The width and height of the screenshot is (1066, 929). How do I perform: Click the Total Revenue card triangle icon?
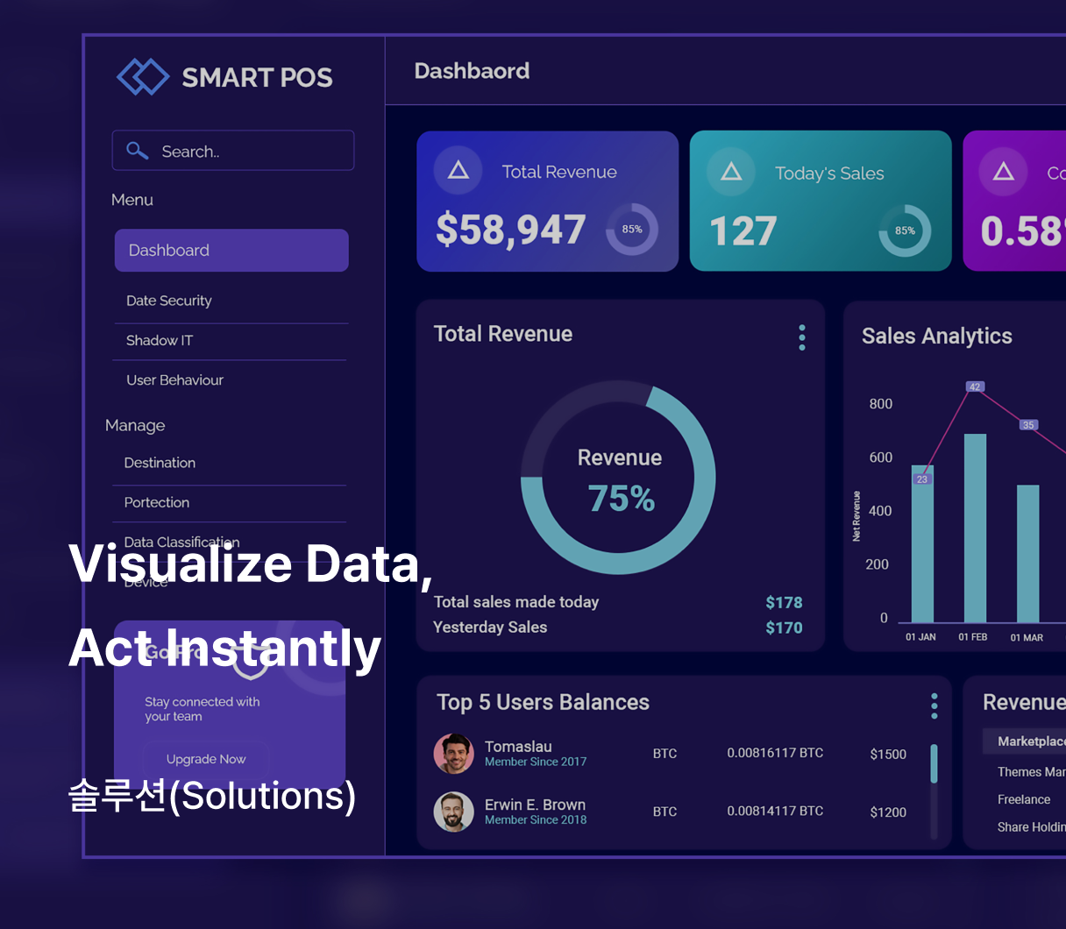coord(458,170)
